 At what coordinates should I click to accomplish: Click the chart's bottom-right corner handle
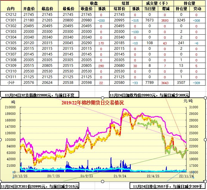[206, 181]
